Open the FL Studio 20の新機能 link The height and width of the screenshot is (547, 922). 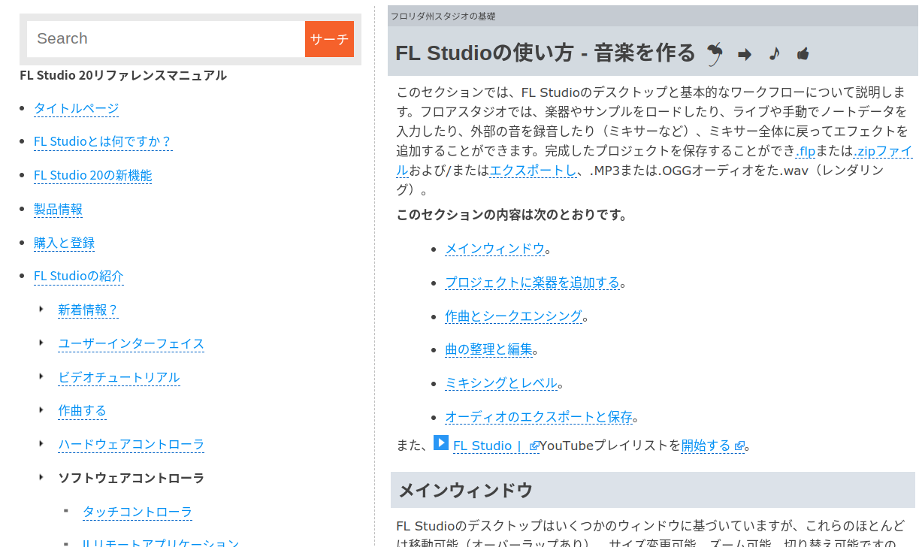click(92, 175)
